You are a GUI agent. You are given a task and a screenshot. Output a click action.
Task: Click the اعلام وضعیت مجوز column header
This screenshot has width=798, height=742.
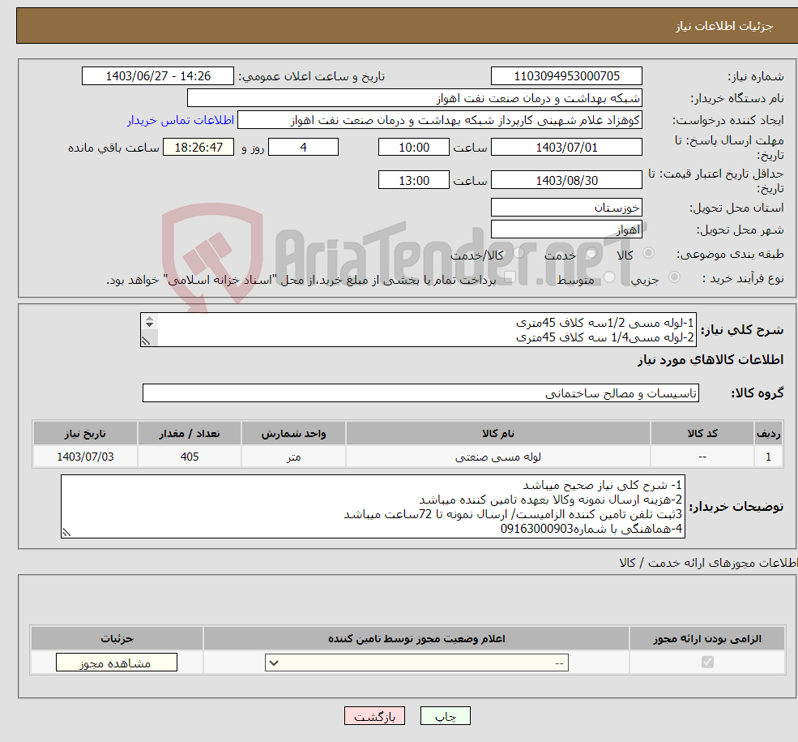[x=416, y=638]
